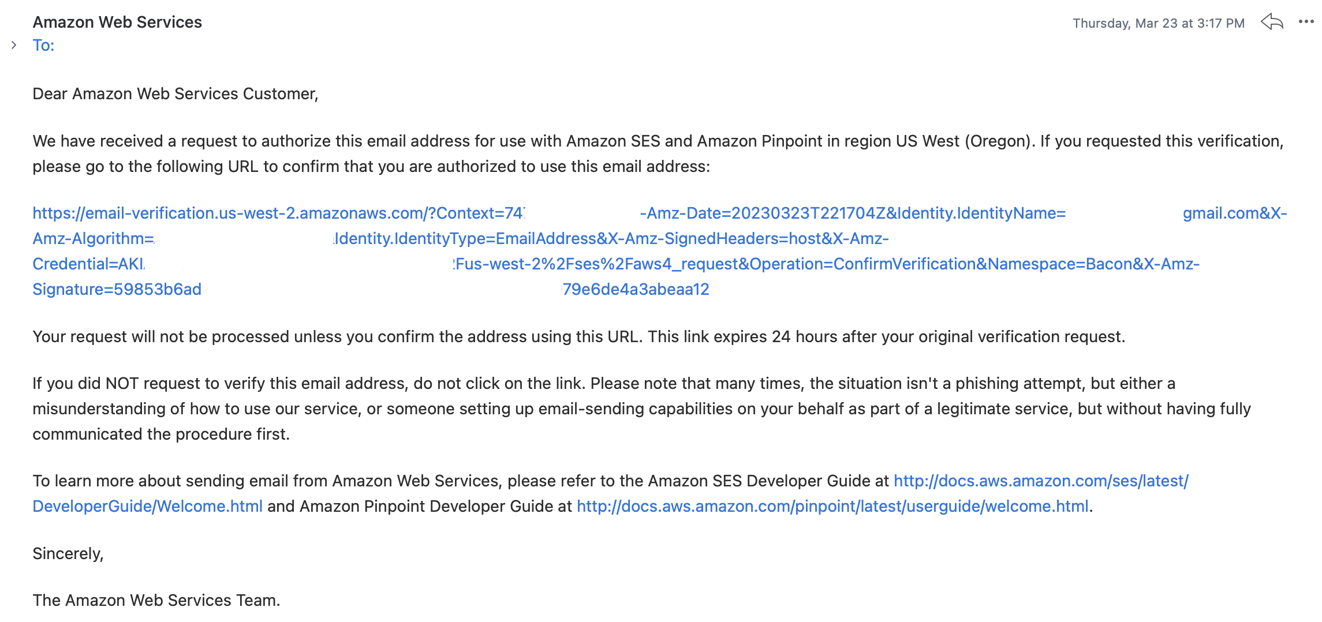This screenshot has width=1322, height=622.
Task: Click link ending 79e6de4a3abeaa12
Action: [636, 289]
